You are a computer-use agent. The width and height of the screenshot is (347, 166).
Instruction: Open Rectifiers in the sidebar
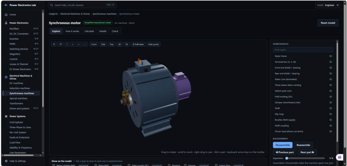[x=14, y=29]
